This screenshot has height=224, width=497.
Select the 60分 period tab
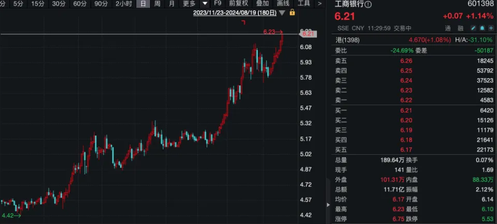pos(80,4)
